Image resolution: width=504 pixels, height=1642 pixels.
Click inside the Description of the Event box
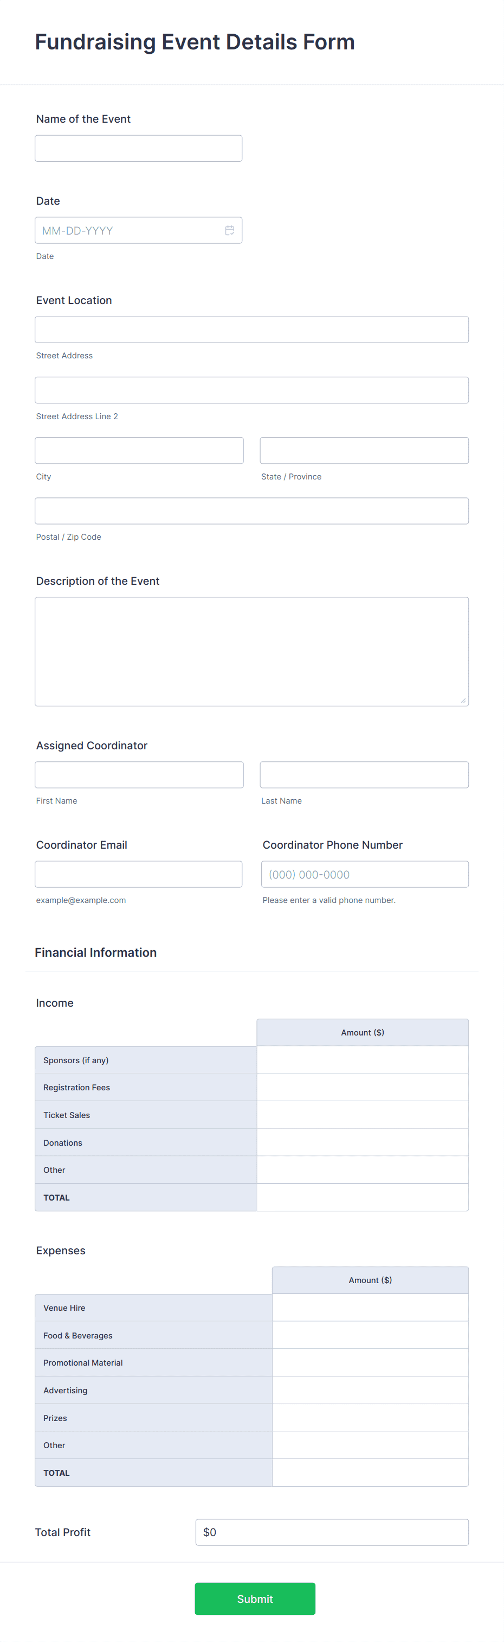pos(251,650)
